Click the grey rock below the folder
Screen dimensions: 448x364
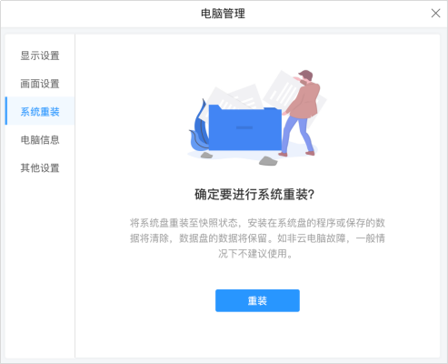[x=268, y=161]
